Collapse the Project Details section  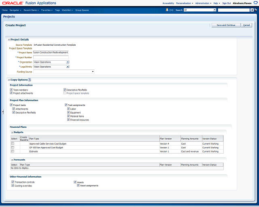[9, 40]
